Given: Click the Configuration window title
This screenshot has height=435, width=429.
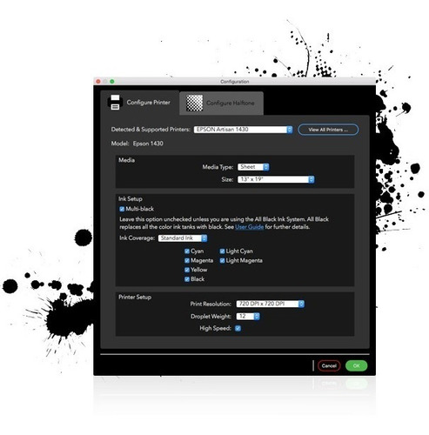Looking at the screenshot, I should pos(235,82).
